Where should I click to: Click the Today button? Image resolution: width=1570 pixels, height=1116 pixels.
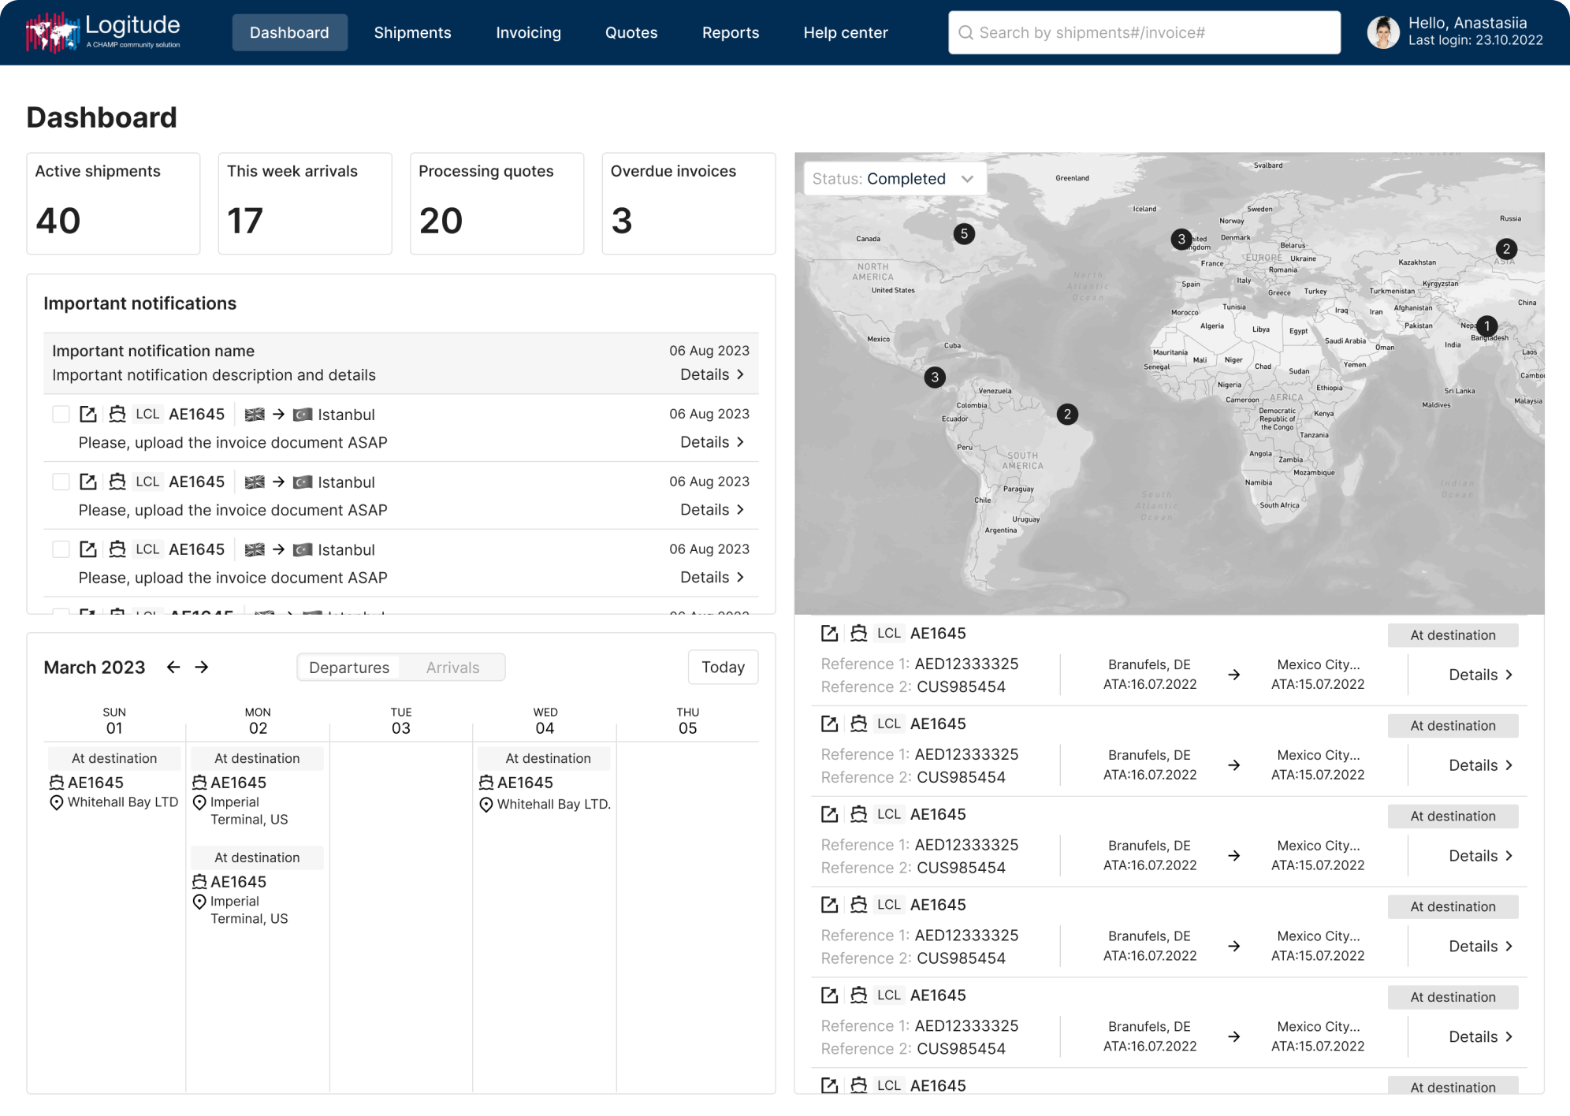click(723, 668)
